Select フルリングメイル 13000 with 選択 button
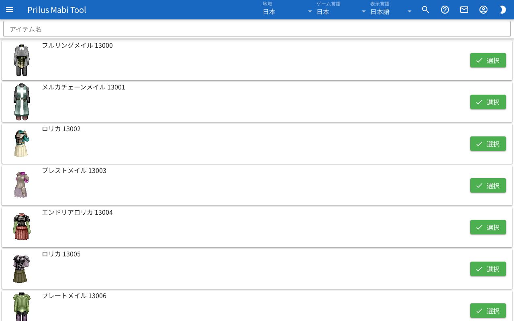This screenshot has height=321, width=514. point(488,60)
